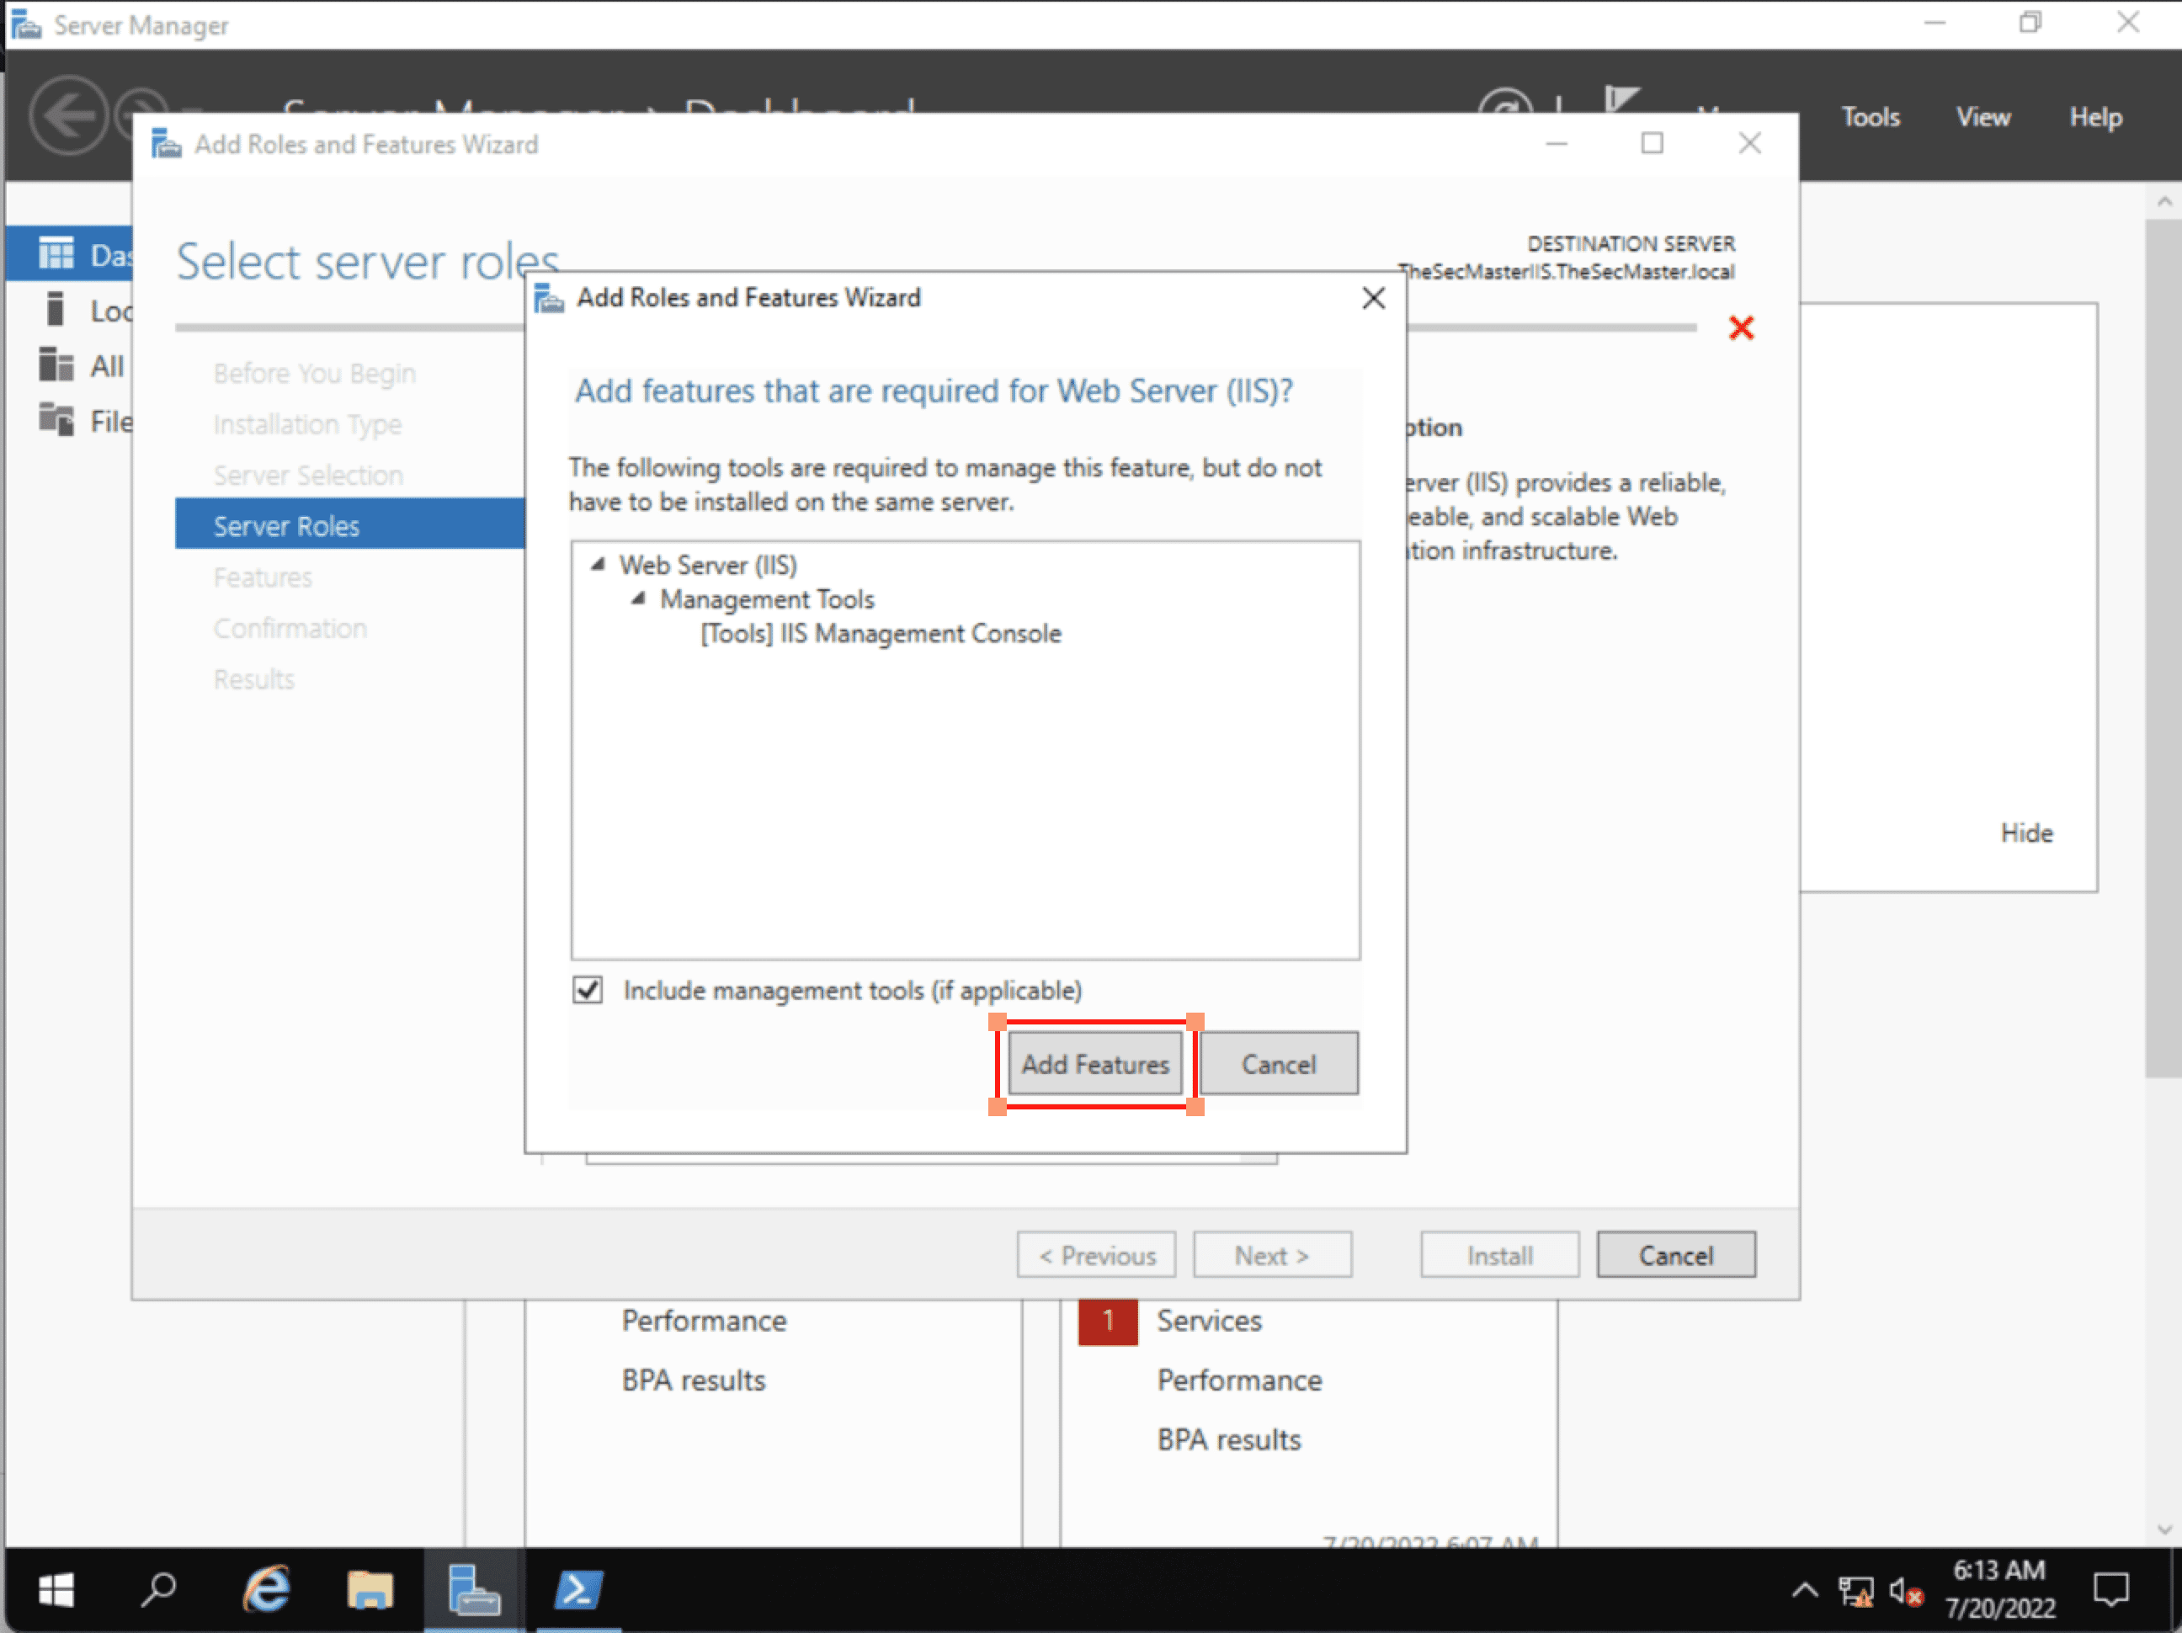2182x1633 pixels.
Task: Select the Server Roles wizard step
Action: coord(350,524)
